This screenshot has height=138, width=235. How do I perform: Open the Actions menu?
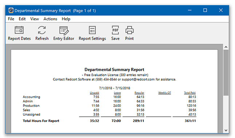[50, 19]
